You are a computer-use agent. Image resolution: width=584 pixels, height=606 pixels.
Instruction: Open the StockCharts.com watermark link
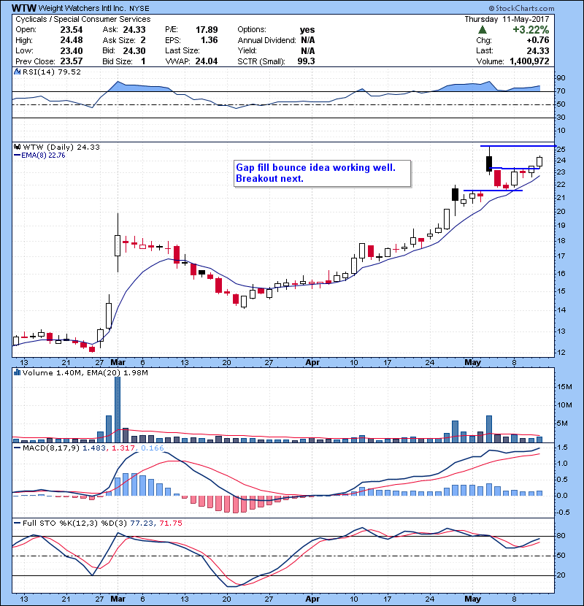(524, 8)
